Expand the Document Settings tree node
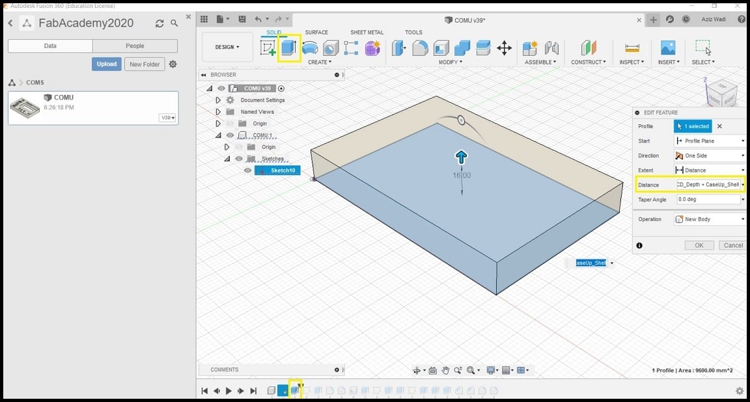 pyautogui.click(x=218, y=100)
